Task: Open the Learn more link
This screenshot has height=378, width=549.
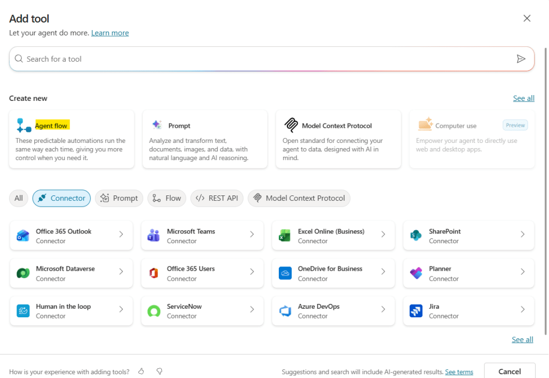Action: click(110, 33)
